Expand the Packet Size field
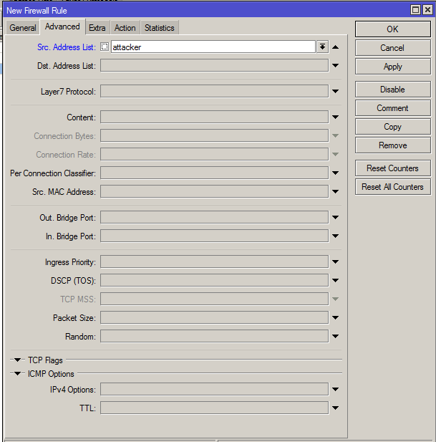Screen dimensions: 436x442 tap(335, 317)
